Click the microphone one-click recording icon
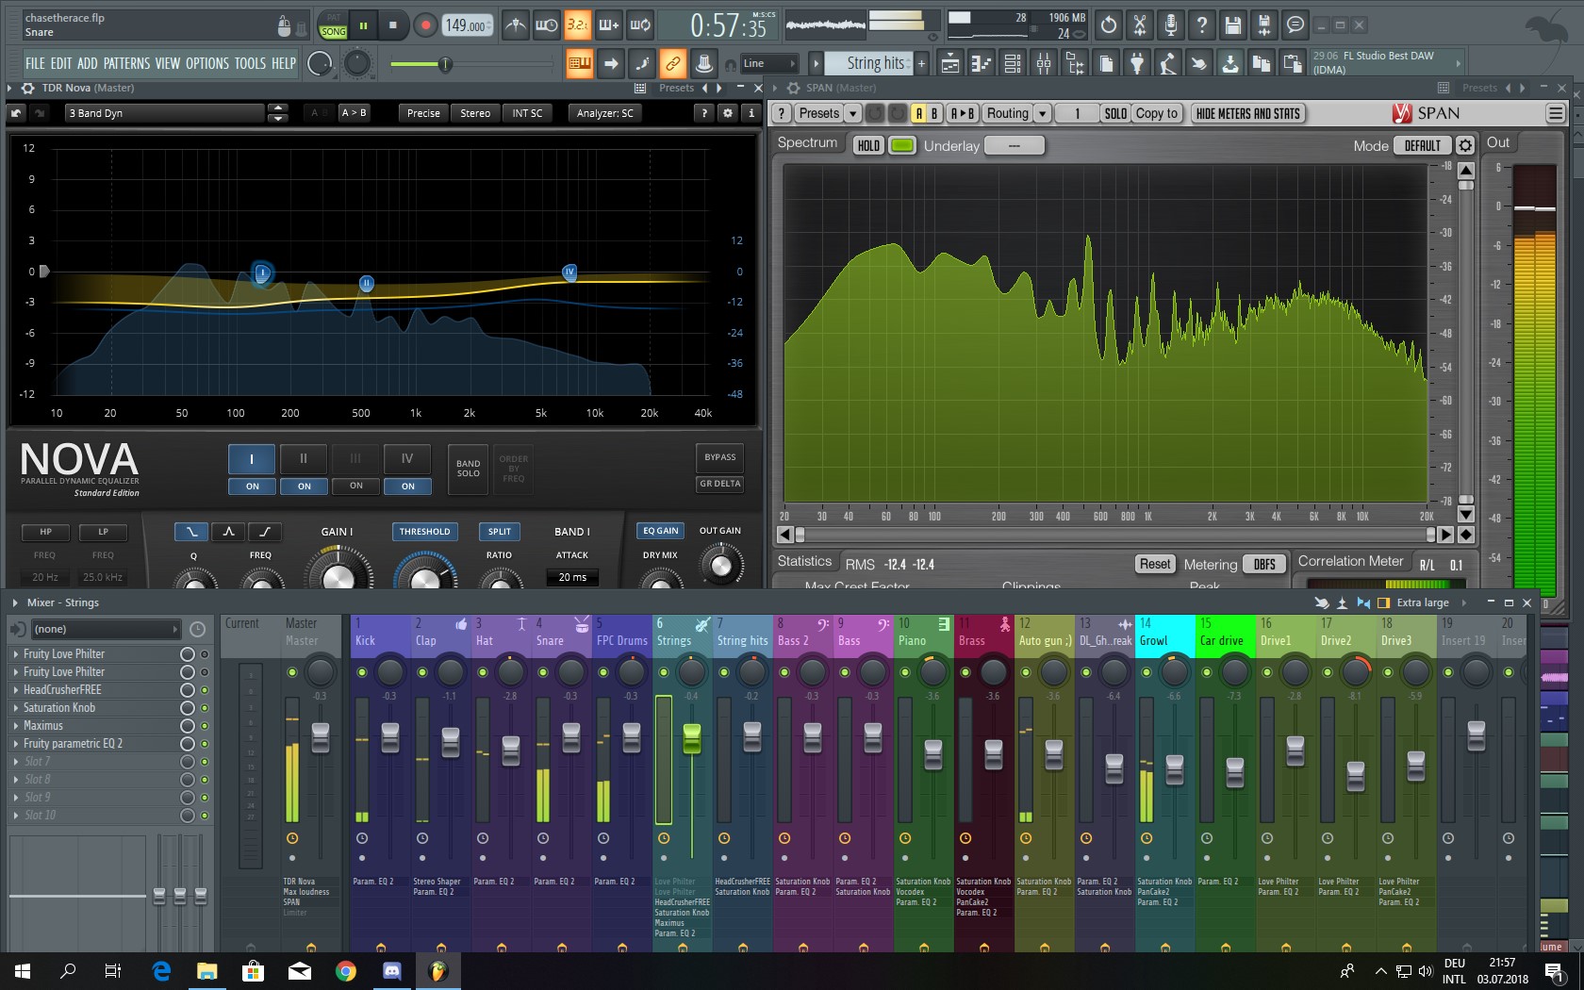This screenshot has height=990, width=1584. 1171,25
